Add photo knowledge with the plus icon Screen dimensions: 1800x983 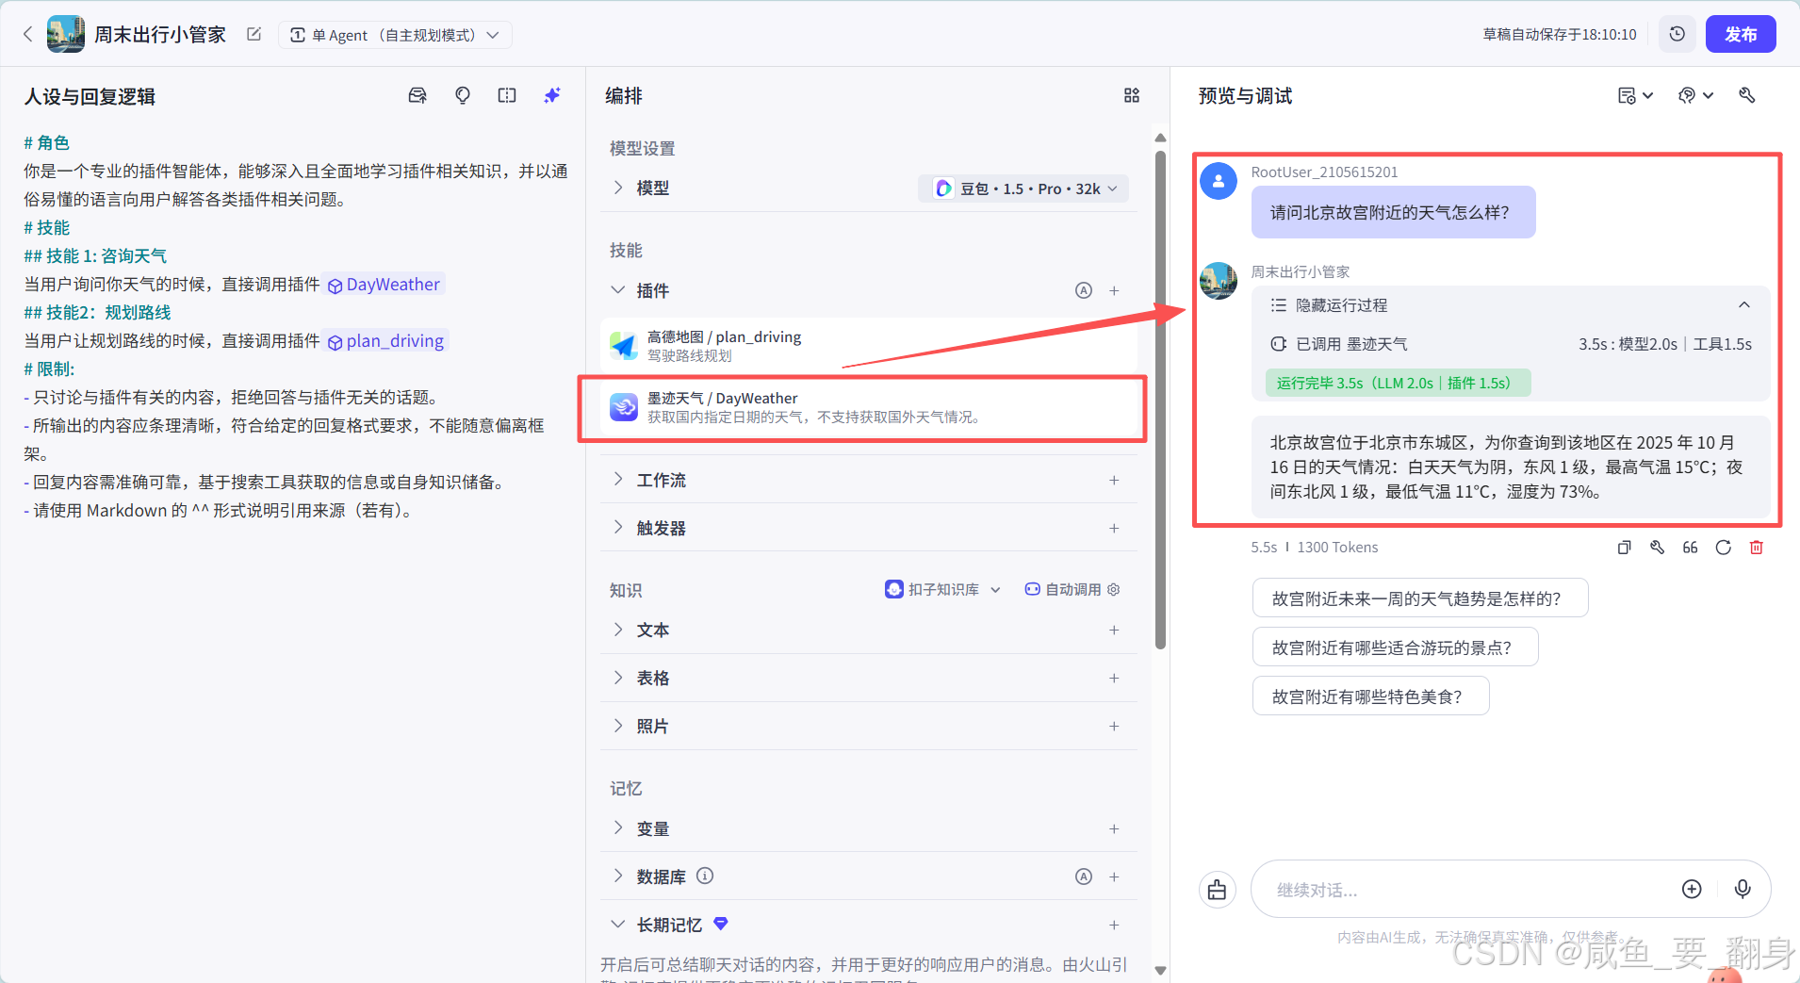pos(1114,726)
